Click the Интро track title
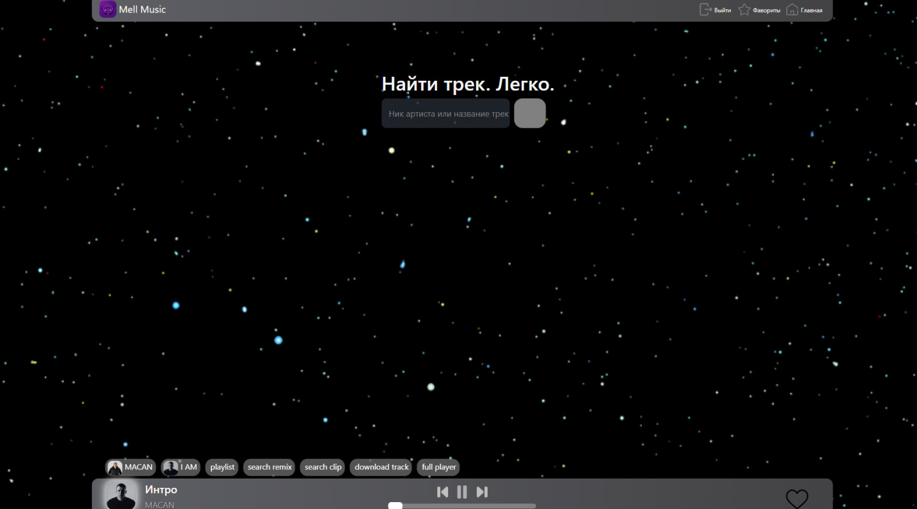This screenshot has width=917, height=509. (161, 490)
